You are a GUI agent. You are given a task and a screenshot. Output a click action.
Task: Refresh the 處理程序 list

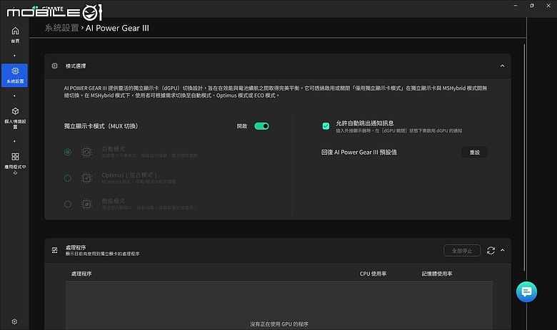coord(491,251)
